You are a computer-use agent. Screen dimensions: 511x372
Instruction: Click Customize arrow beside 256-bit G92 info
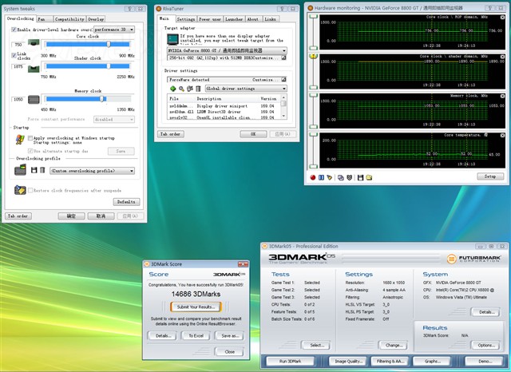pyautogui.click(x=284, y=57)
